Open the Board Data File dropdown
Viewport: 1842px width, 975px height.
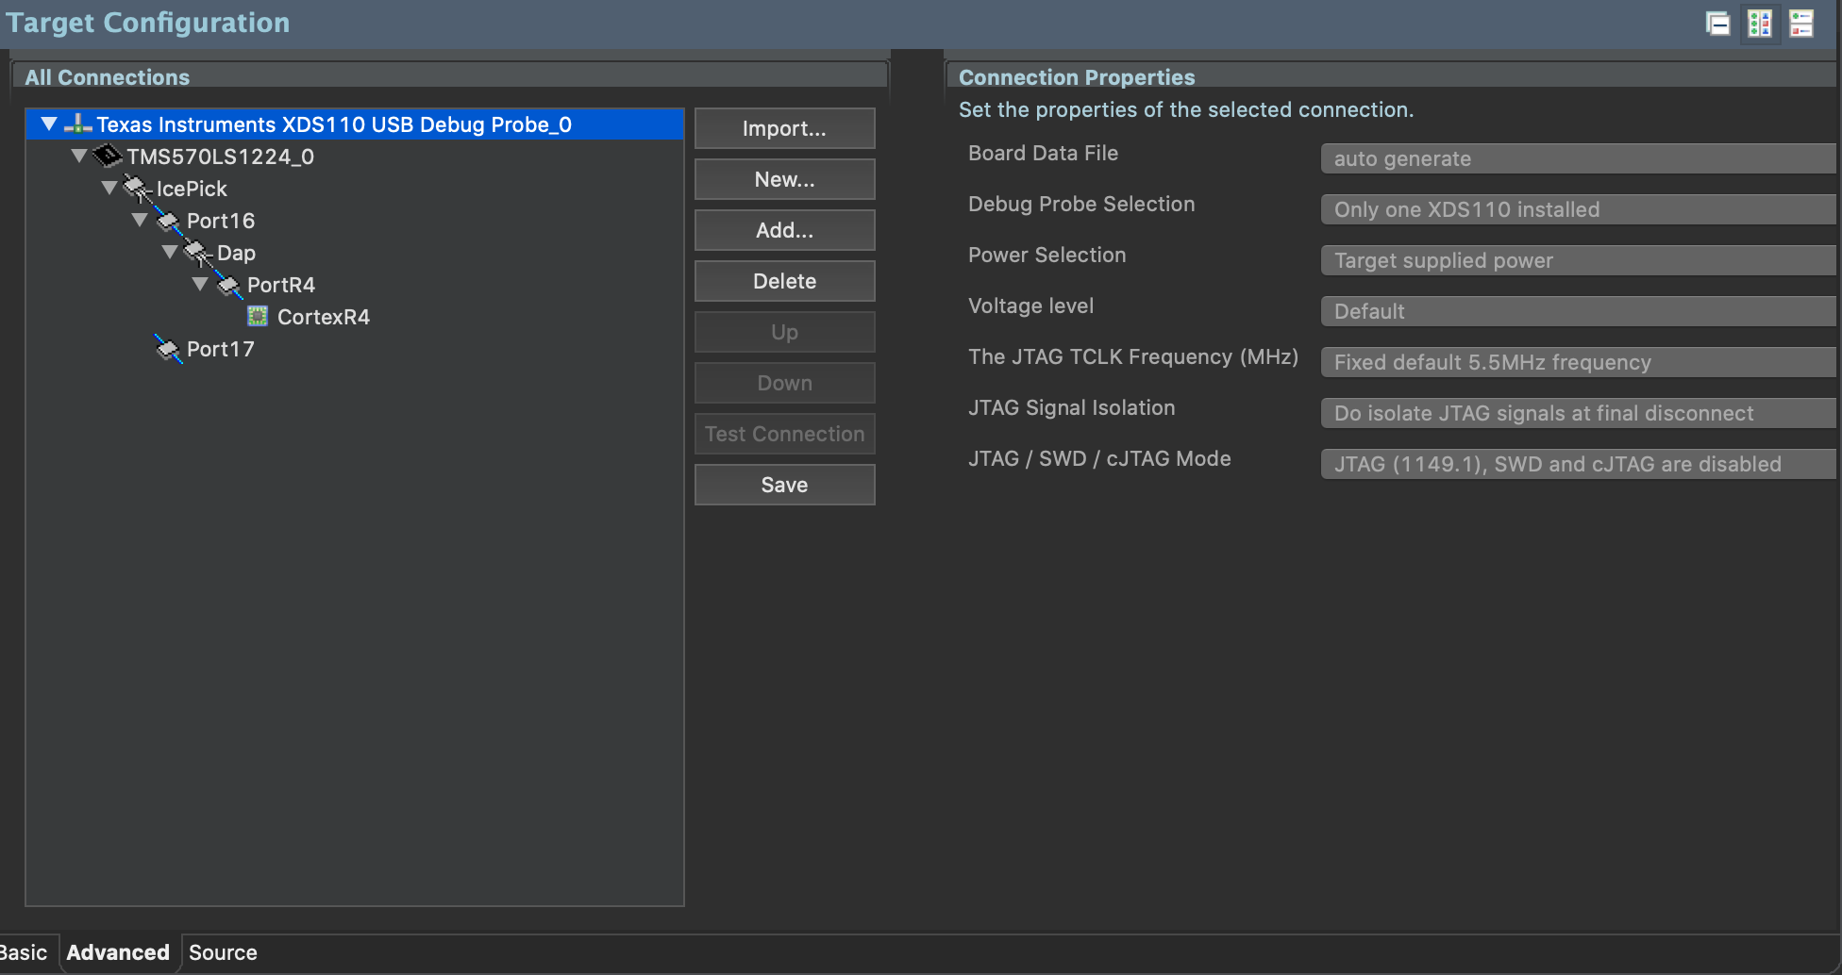1579,158
